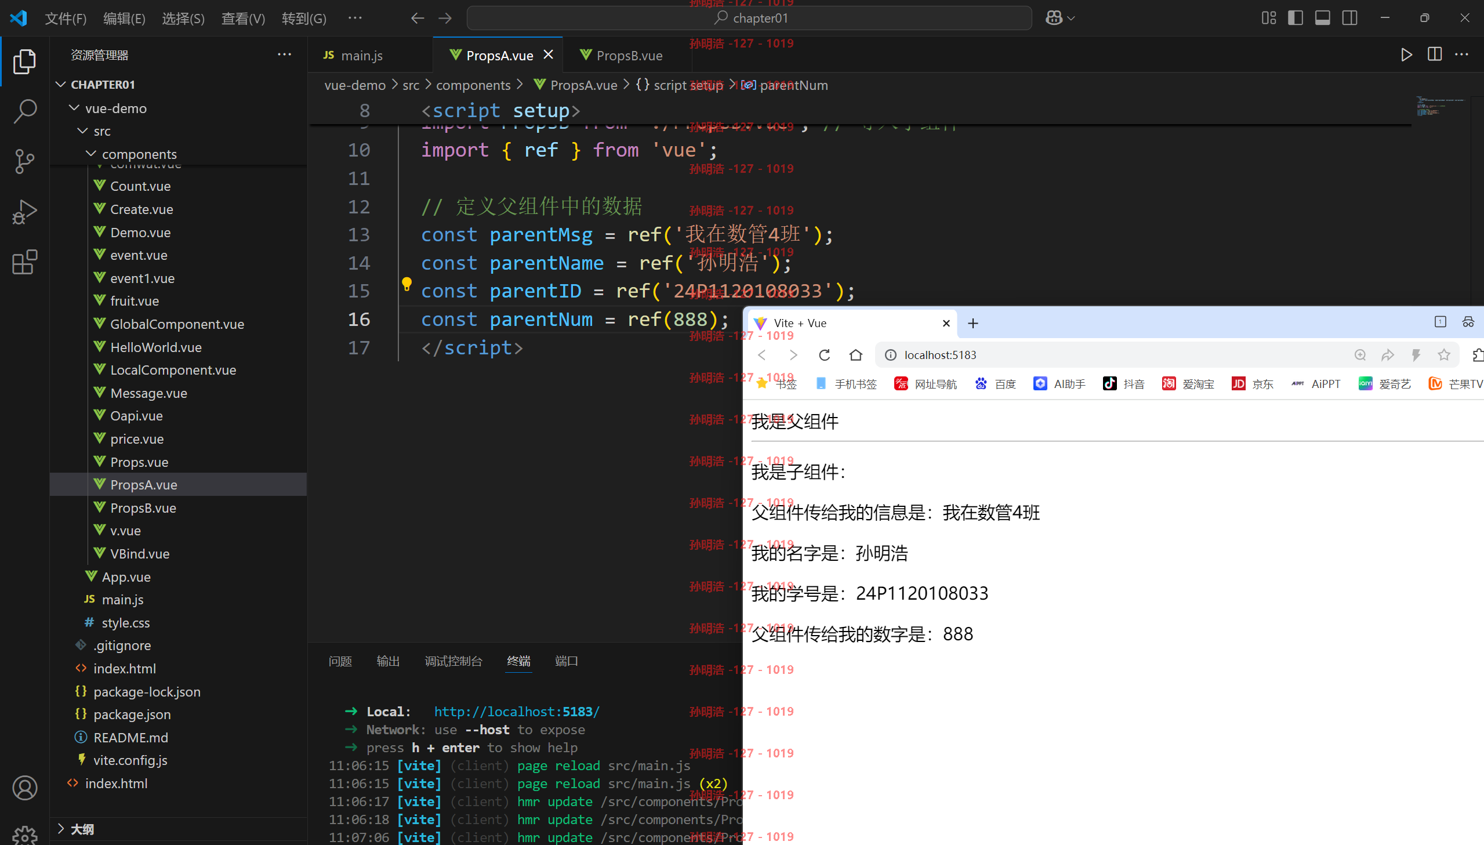Screen dimensions: 1484x845
Task: Open editor more actions ellipsis
Action: pos(1461,55)
